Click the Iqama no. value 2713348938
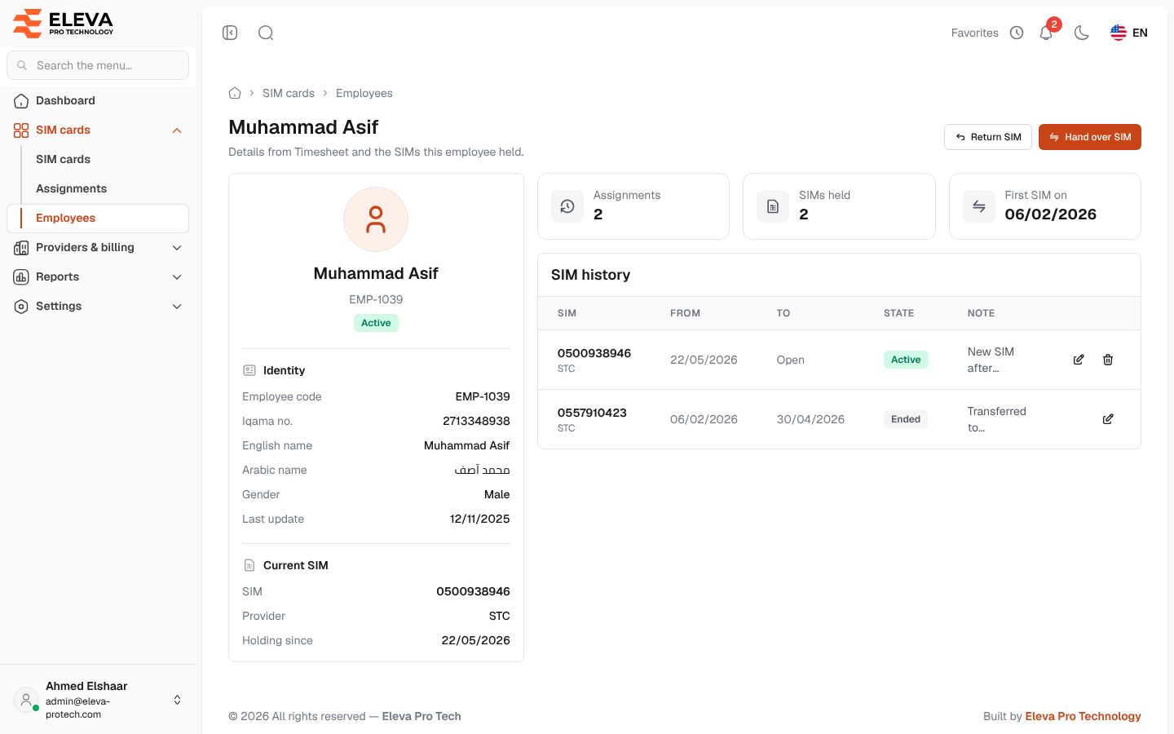Image resolution: width=1174 pixels, height=734 pixels. [x=476, y=421]
